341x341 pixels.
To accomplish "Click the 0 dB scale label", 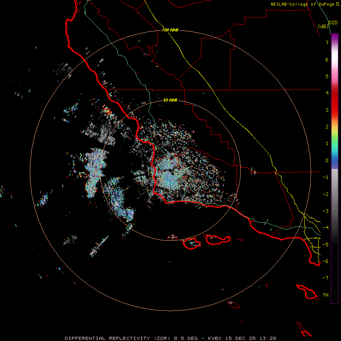I will pos(327,161).
